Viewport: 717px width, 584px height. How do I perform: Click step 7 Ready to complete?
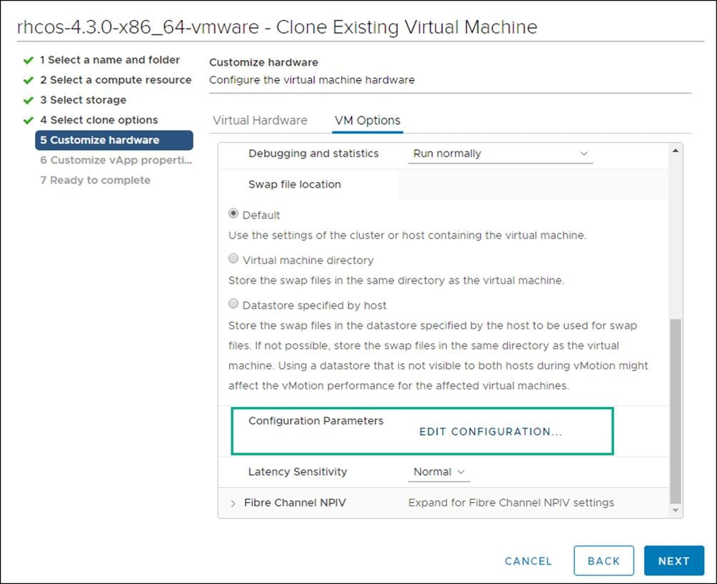coord(95,181)
